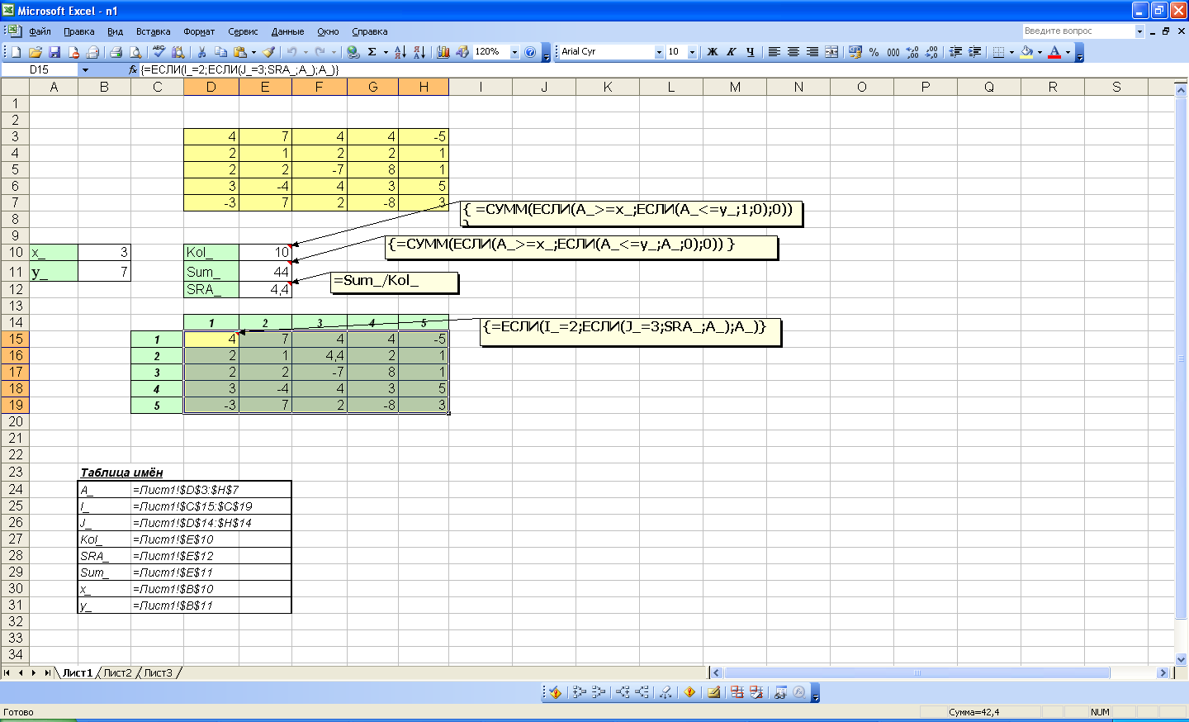Open the Watch Window binoculars icon
The image size is (1189, 722).
click(x=780, y=692)
